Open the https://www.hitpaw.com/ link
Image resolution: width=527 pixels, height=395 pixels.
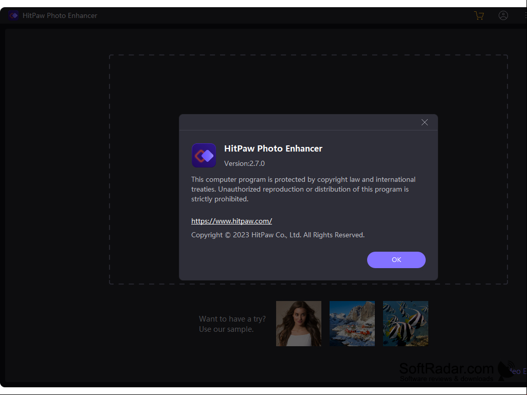231,221
